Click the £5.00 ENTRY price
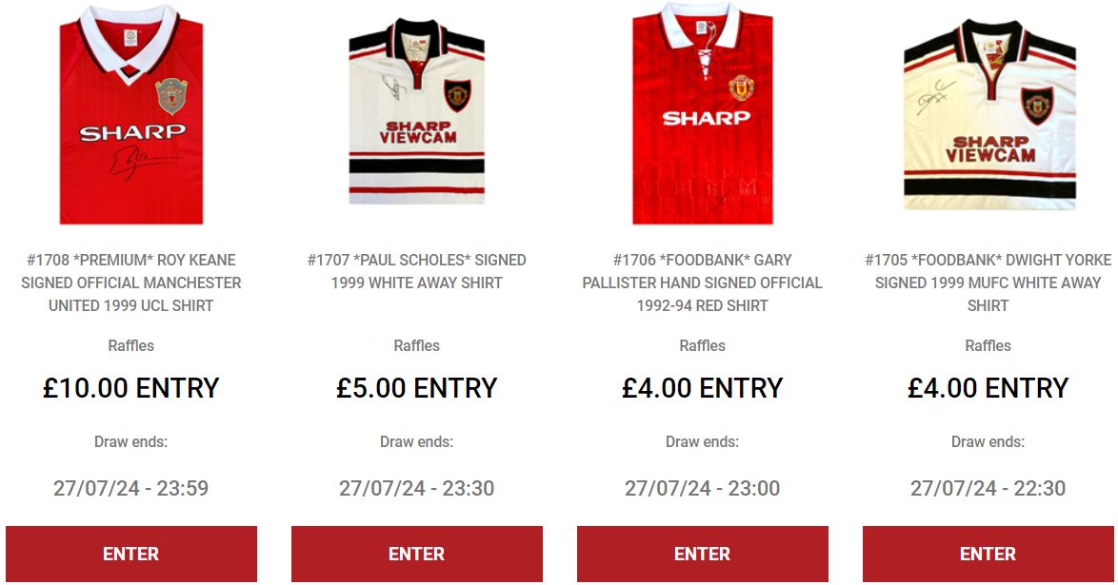 tap(417, 388)
